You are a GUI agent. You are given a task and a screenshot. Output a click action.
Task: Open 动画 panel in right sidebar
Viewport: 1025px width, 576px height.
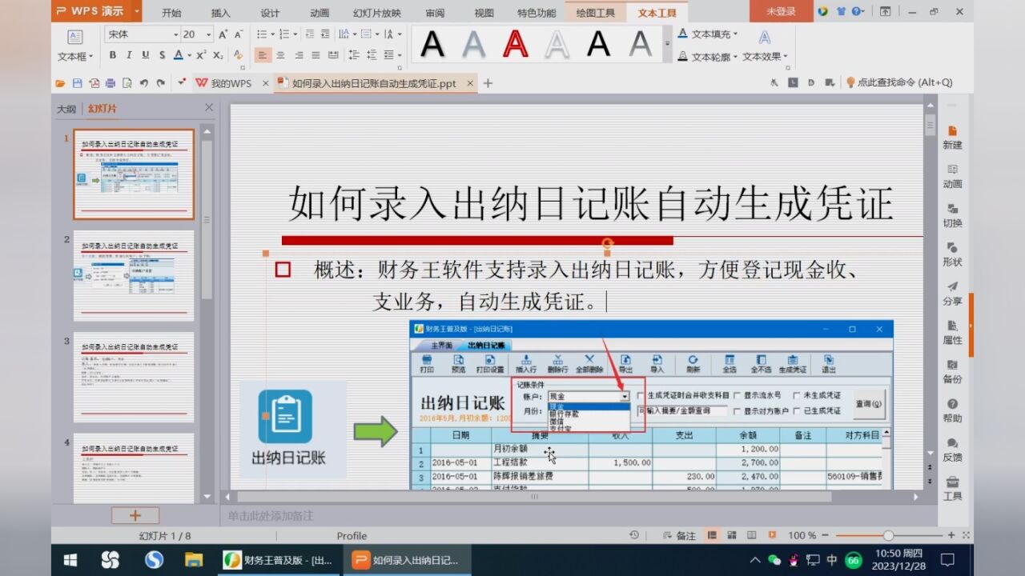[x=952, y=176]
